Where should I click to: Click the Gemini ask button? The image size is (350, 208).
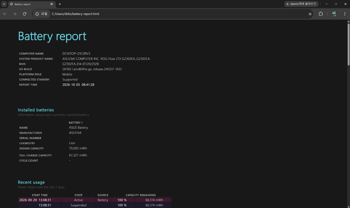point(301,4)
